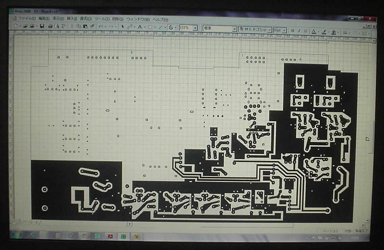
Task: Click the Windows Start button
Action: tap(16, 235)
